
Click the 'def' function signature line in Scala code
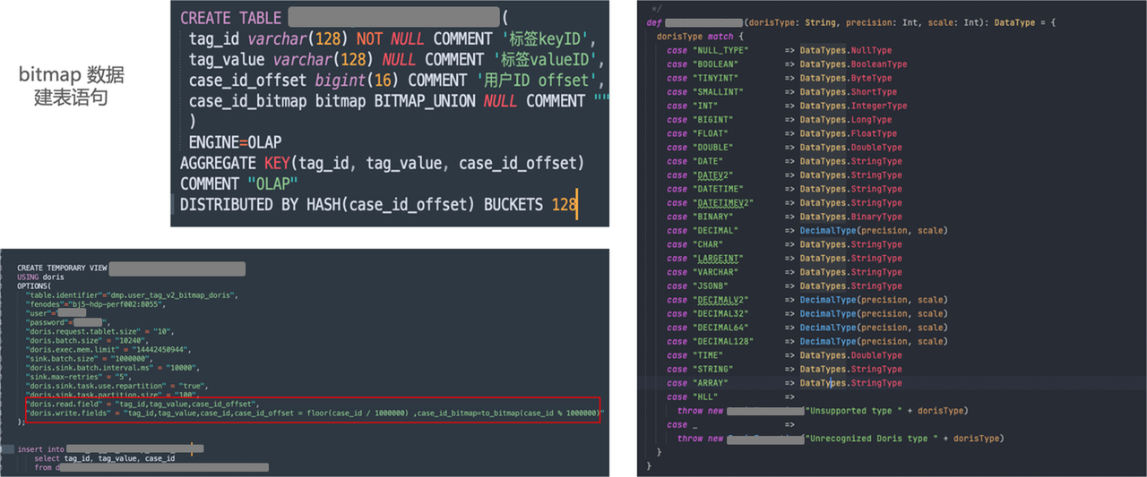point(851,22)
